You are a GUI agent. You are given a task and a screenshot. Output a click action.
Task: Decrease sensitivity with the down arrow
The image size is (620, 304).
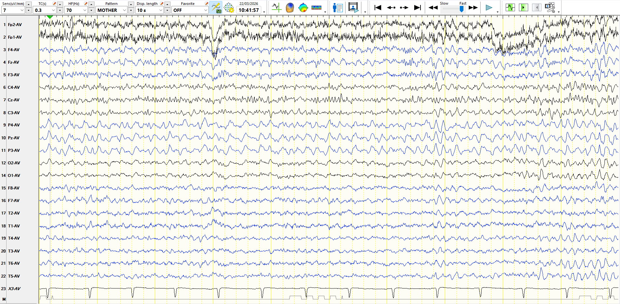(x=29, y=11)
